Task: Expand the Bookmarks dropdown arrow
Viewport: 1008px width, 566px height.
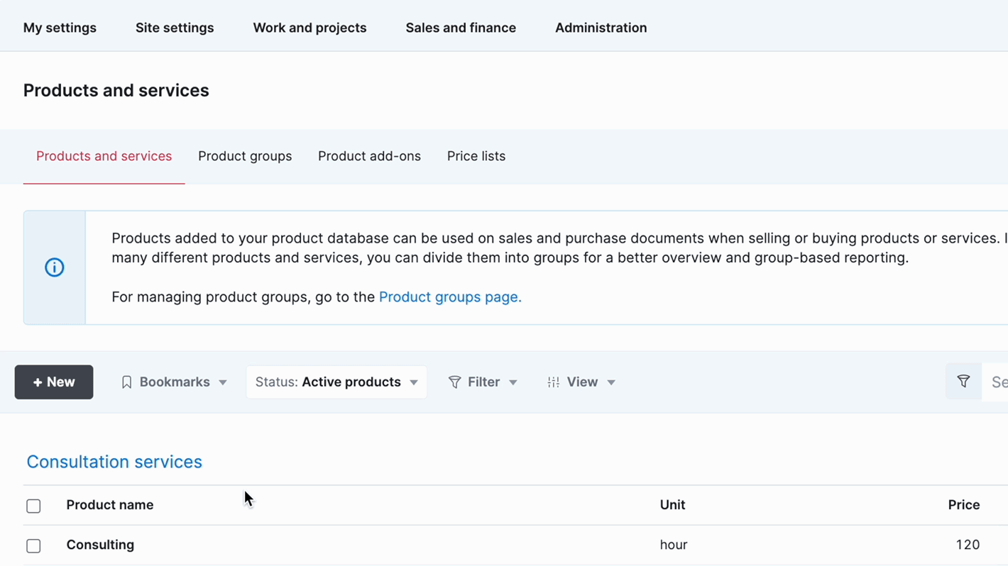Action: tap(223, 382)
